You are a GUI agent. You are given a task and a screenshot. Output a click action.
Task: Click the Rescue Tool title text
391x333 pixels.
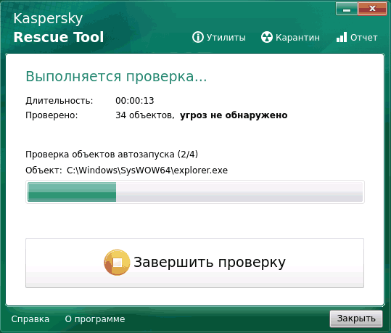tap(58, 37)
